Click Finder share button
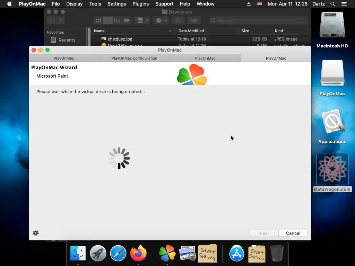Viewport: 355px width, 266px height. point(179,20)
